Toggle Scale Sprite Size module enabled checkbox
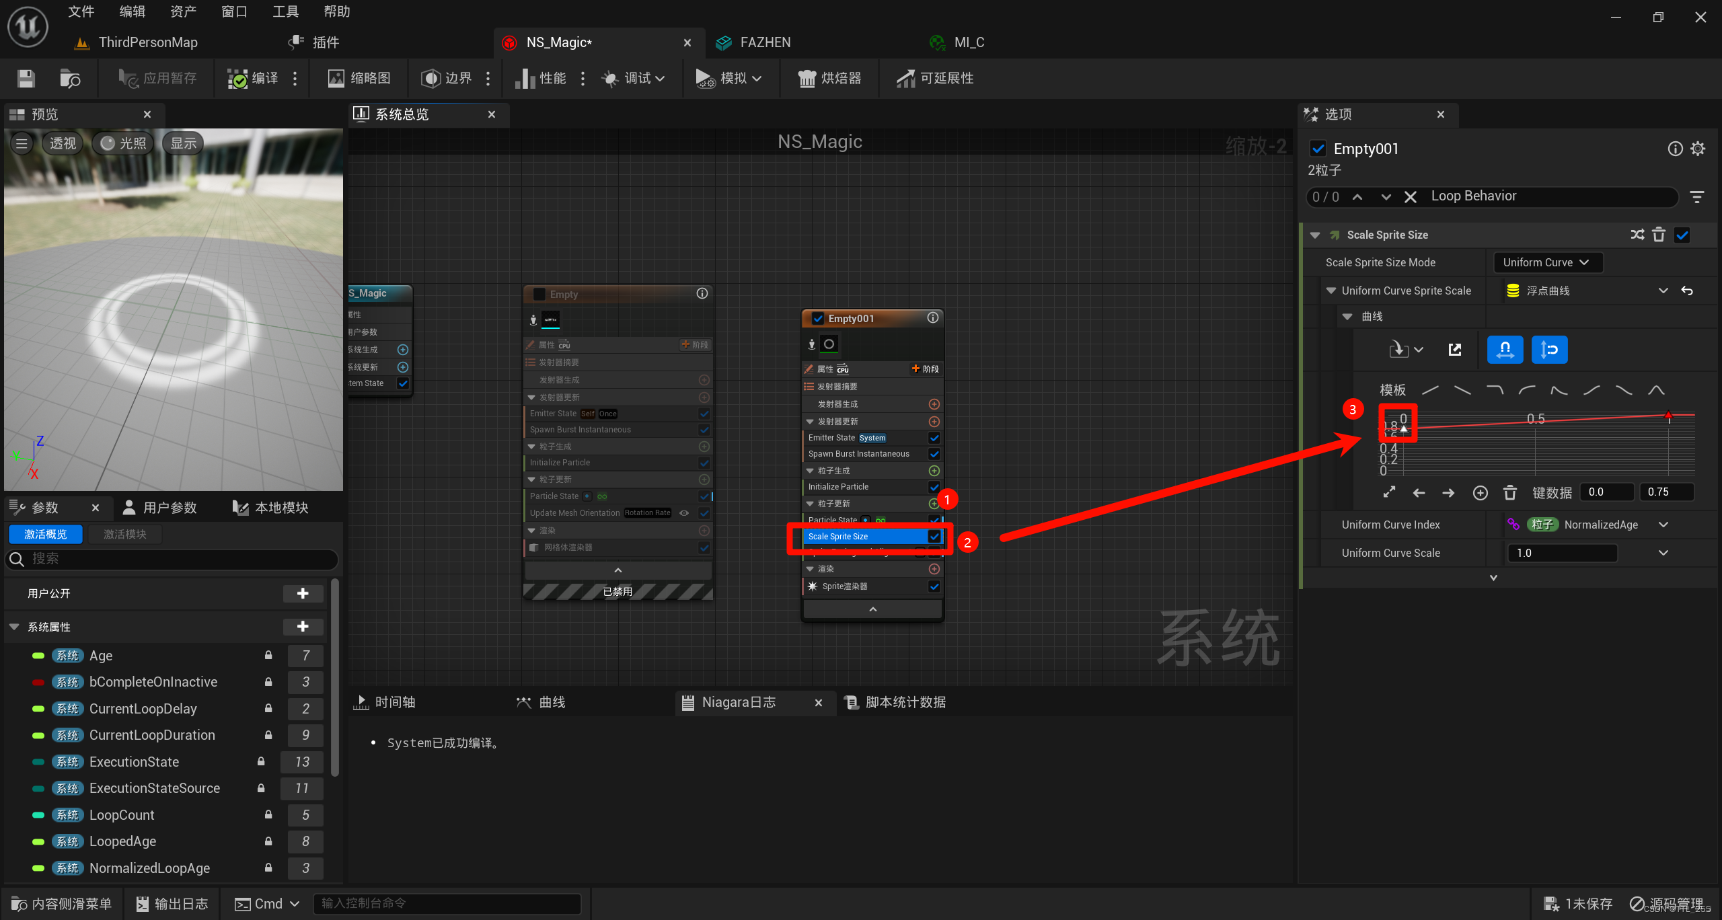 [x=936, y=536]
